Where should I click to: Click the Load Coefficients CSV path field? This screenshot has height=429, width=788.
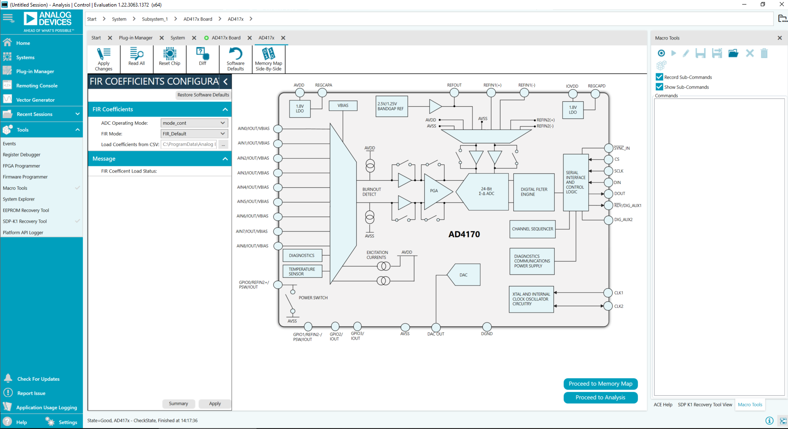[189, 145]
